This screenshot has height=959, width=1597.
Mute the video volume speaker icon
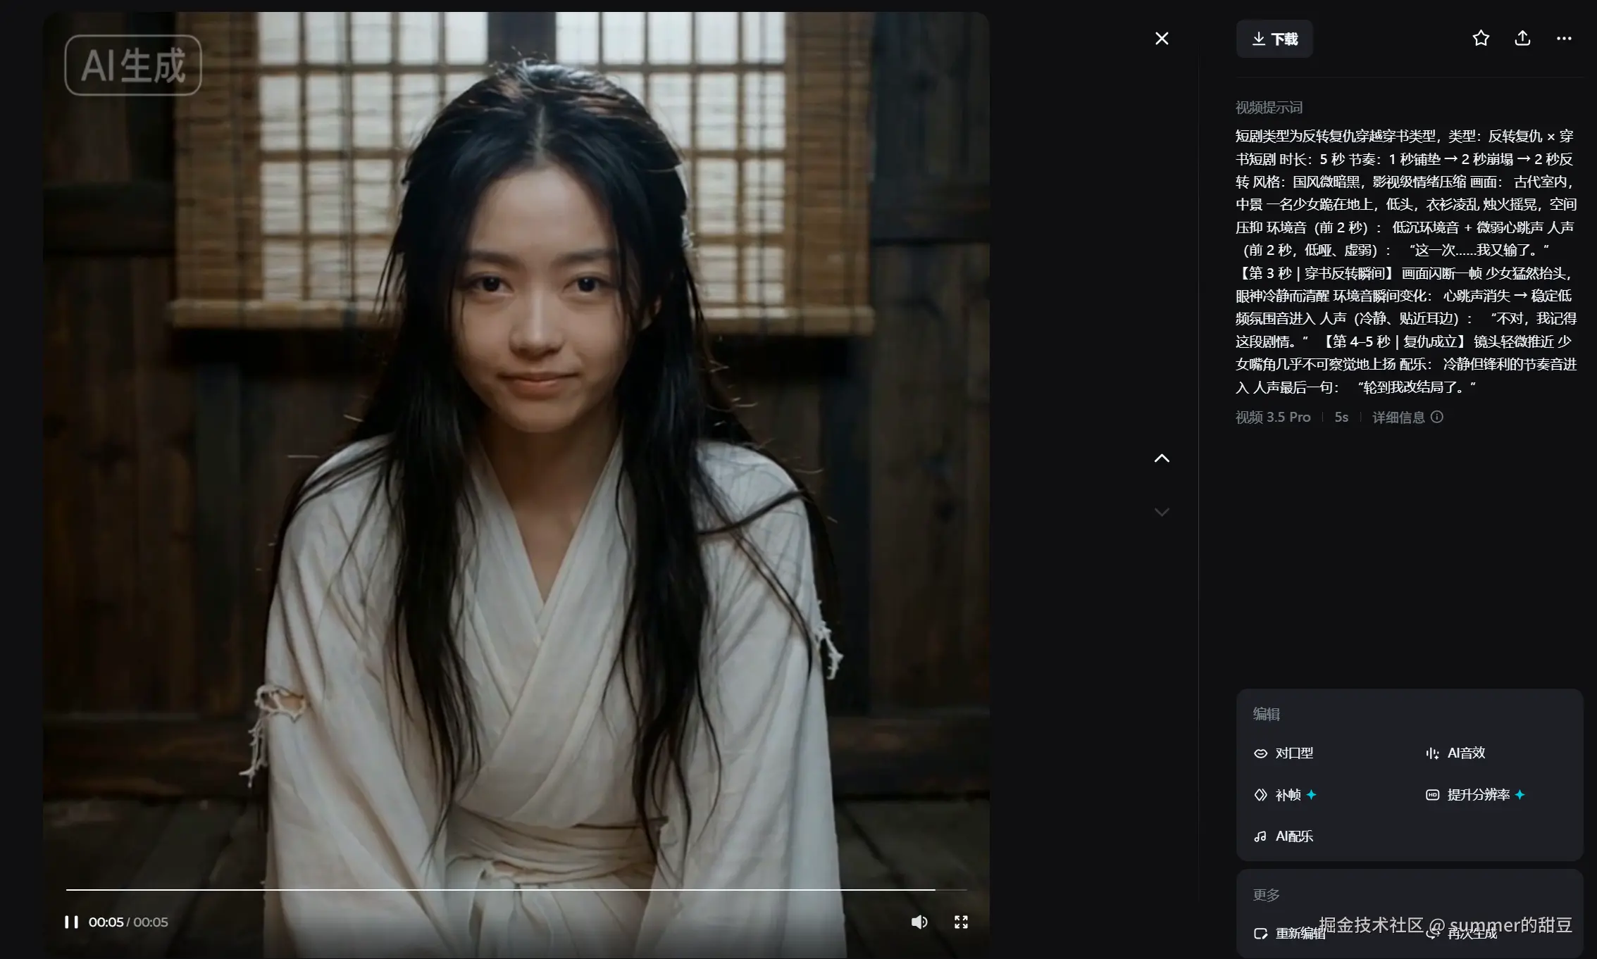click(919, 922)
